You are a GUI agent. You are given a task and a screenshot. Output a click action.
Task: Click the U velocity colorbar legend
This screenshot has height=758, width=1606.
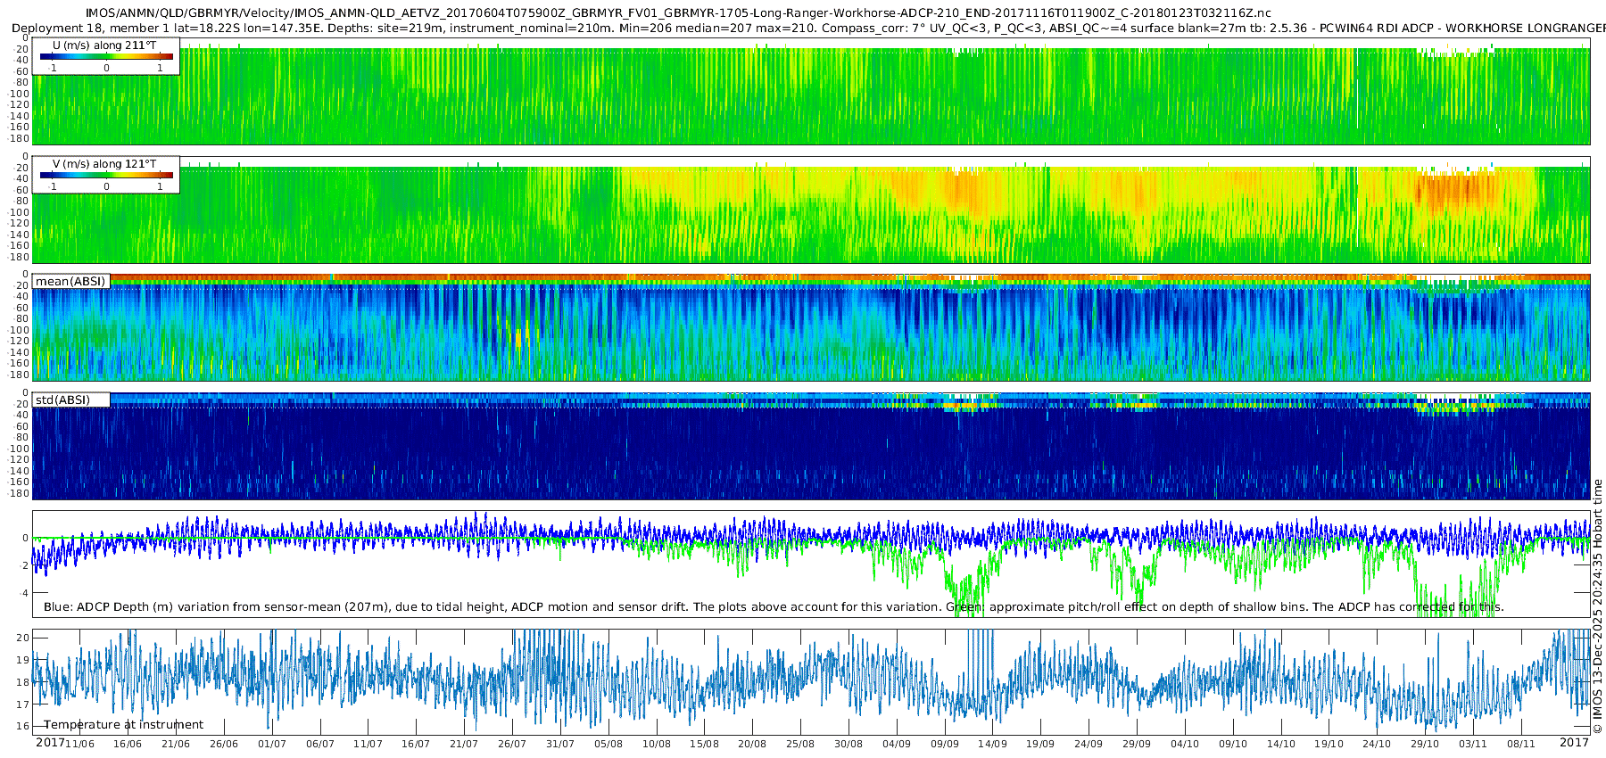(x=106, y=56)
